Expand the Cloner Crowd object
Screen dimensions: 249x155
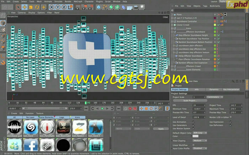172,25
